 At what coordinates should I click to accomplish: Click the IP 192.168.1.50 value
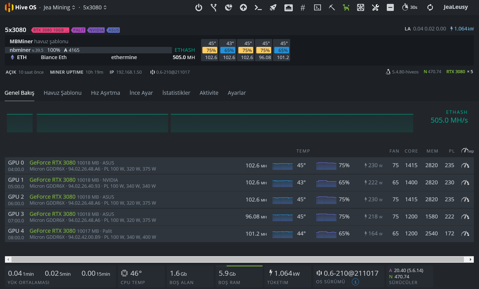tap(129, 72)
